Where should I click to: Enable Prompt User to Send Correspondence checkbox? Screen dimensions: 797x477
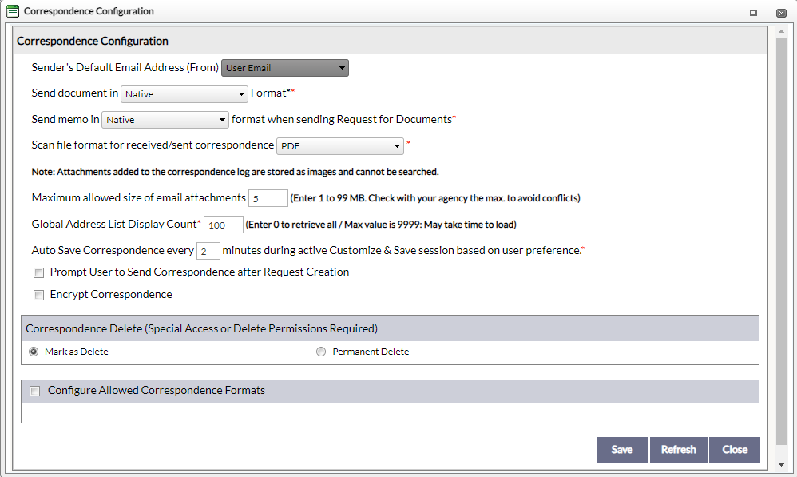coord(38,272)
